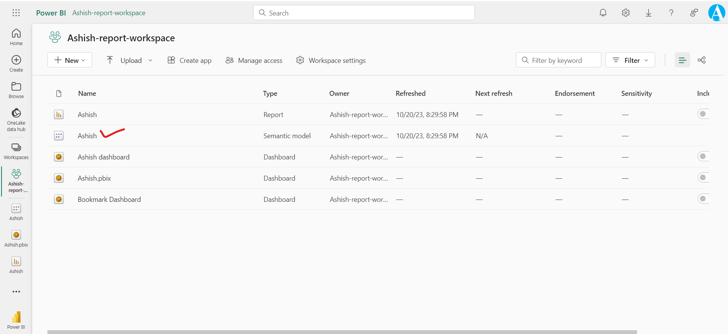Open the settings gear in header
The image size is (728, 334).
(x=626, y=13)
